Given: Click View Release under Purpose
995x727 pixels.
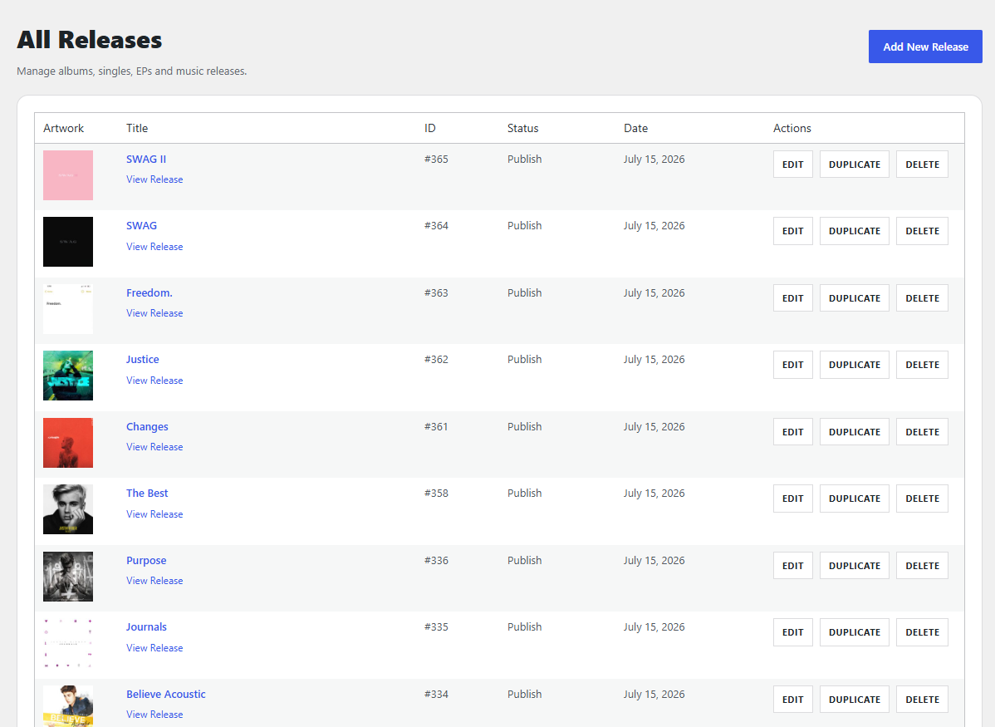Looking at the screenshot, I should pyautogui.click(x=154, y=581).
